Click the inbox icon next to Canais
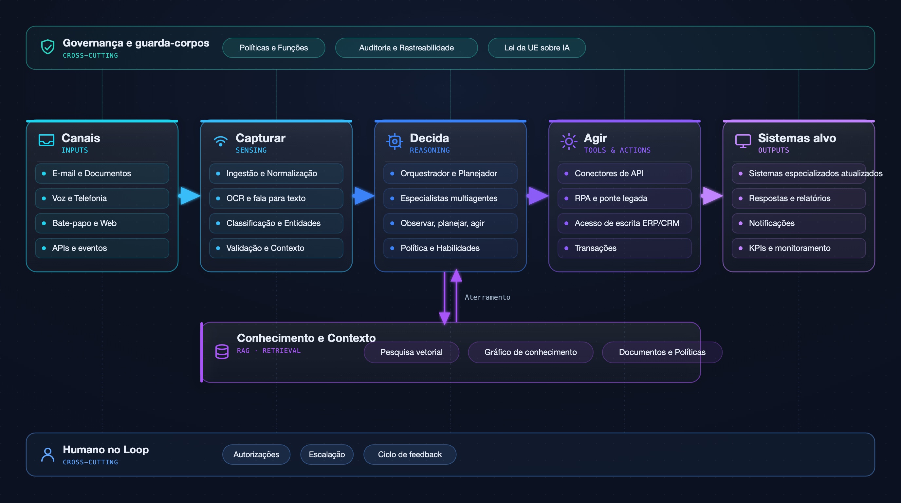Viewport: 901px width, 503px height. [x=46, y=140]
